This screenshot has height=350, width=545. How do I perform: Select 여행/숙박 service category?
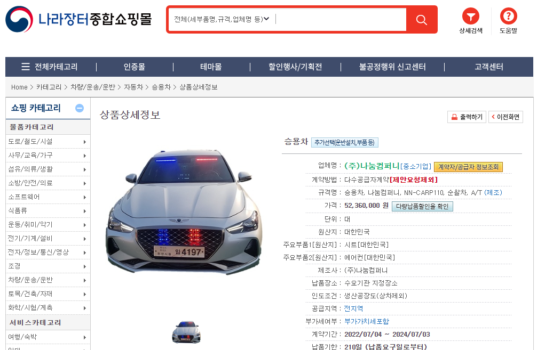coord(22,337)
